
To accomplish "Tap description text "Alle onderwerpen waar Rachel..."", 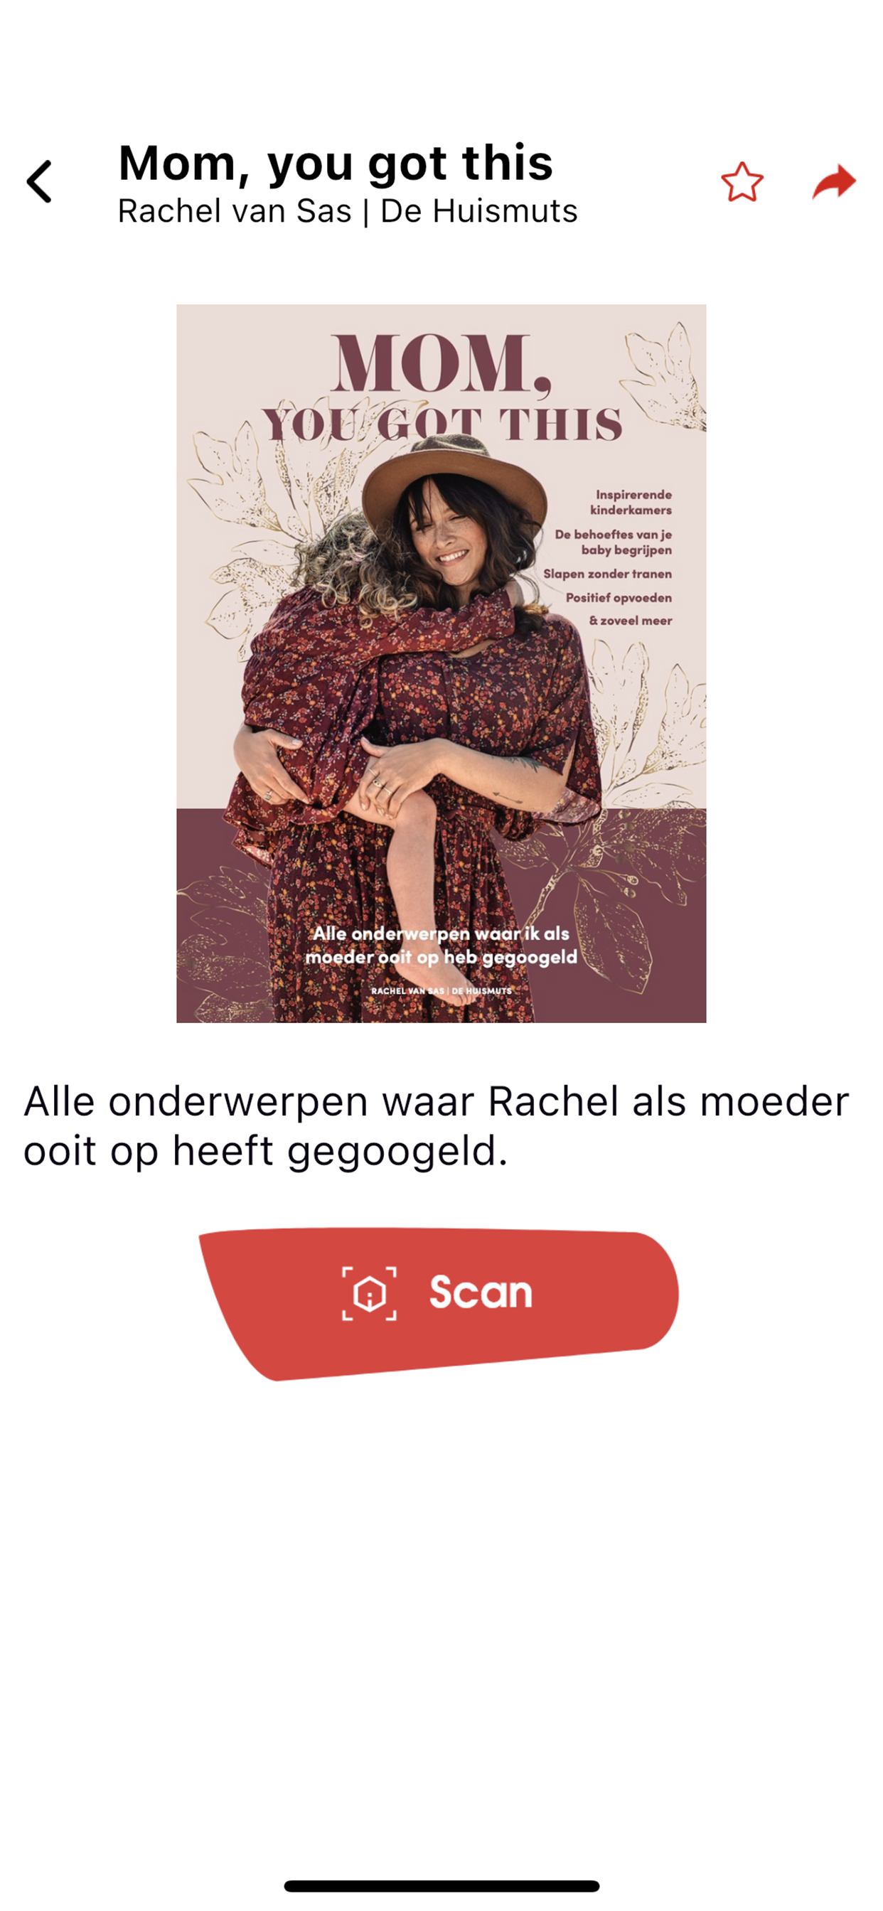I will 437,1126.
